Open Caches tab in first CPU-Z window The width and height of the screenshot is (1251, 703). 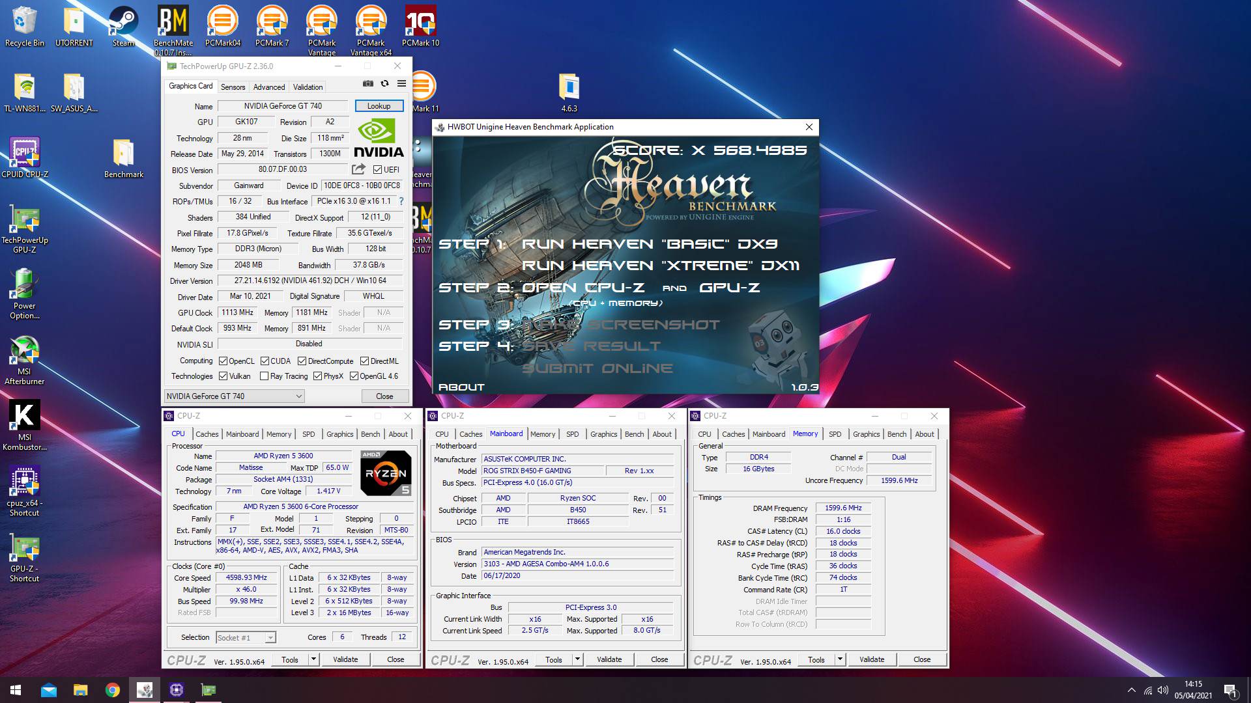[x=207, y=434]
